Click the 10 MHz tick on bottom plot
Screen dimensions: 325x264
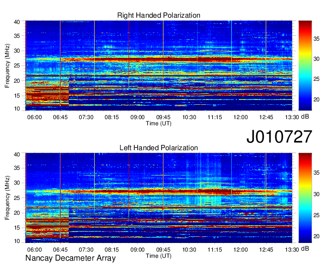click(17, 241)
